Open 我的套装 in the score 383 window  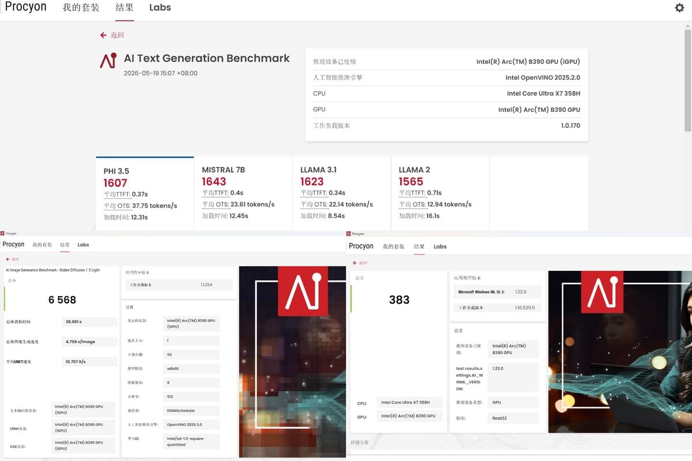pos(393,247)
